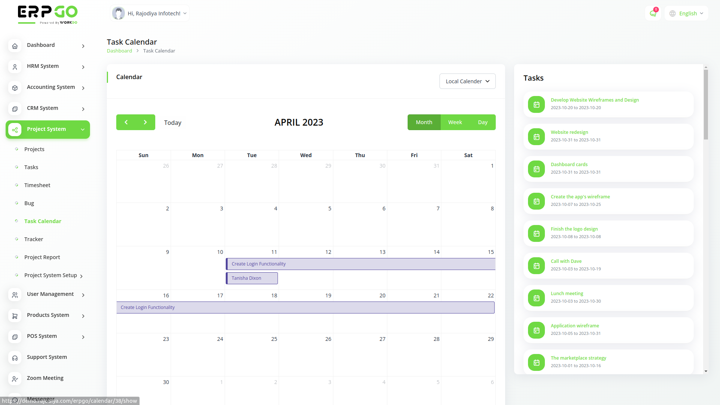Select the Accounting System cube icon
Image resolution: width=720 pixels, height=405 pixels.
coord(15,88)
